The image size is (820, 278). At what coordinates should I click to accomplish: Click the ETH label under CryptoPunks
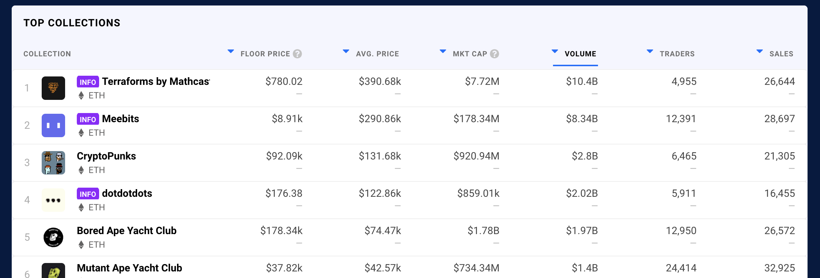[97, 170]
